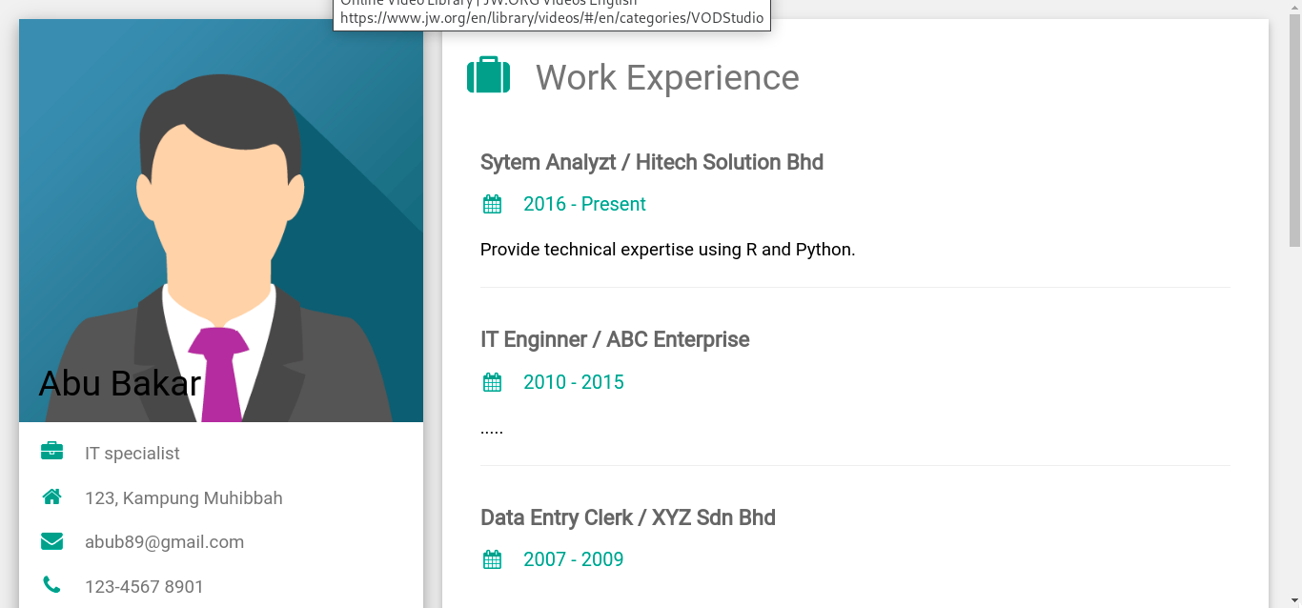Click the home icon next to address
This screenshot has height=608, width=1302.
tap(51, 497)
